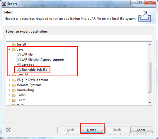The height and width of the screenshot is (139, 158).
Task: Expand the Run/Debug category
Action: (10, 90)
